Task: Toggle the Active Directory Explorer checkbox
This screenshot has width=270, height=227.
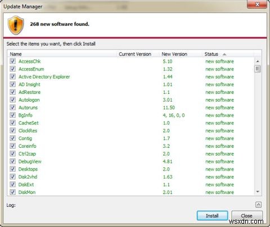Action: tap(12, 76)
